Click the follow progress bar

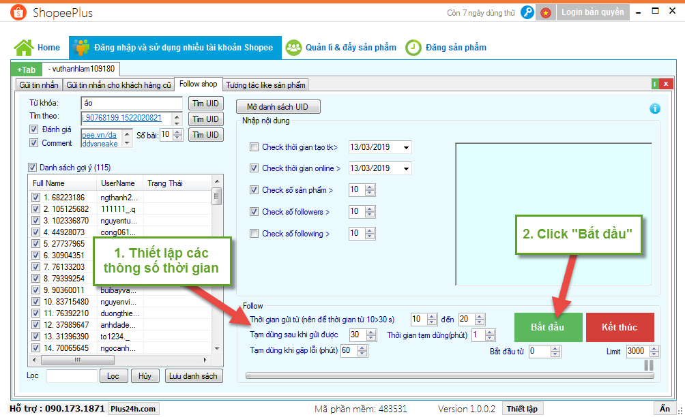click(x=450, y=375)
